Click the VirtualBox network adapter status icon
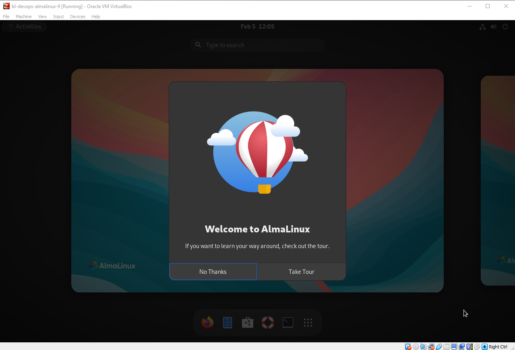The height and width of the screenshot is (350, 515). 431,346
